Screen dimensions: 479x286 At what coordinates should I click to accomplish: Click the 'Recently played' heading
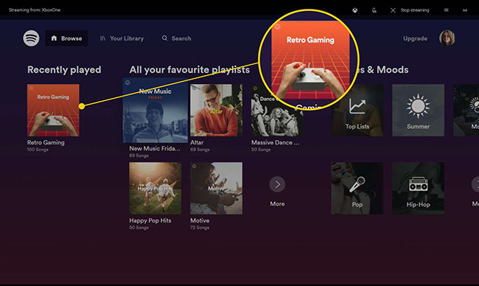tap(64, 70)
